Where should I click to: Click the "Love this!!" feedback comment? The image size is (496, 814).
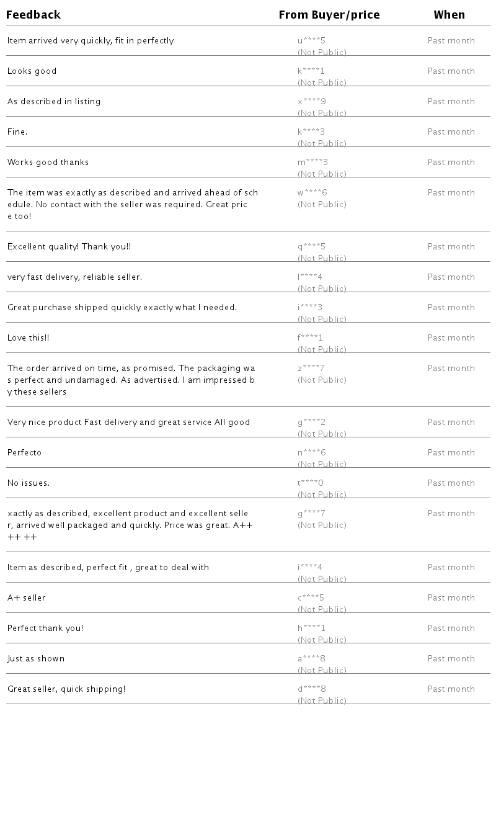(x=29, y=338)
